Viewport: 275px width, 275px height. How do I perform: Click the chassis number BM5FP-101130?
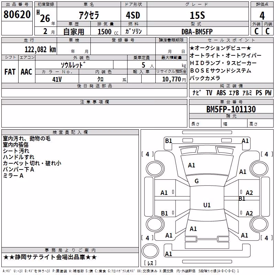tap(231, 109)
